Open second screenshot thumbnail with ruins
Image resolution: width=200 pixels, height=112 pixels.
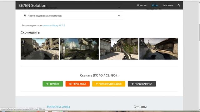coord(79,49)
